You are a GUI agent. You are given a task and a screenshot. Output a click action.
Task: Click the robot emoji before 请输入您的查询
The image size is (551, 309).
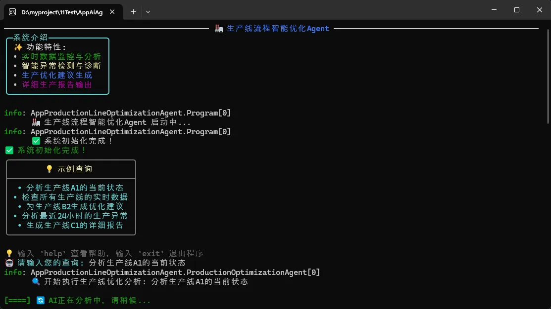click(9, 263)
